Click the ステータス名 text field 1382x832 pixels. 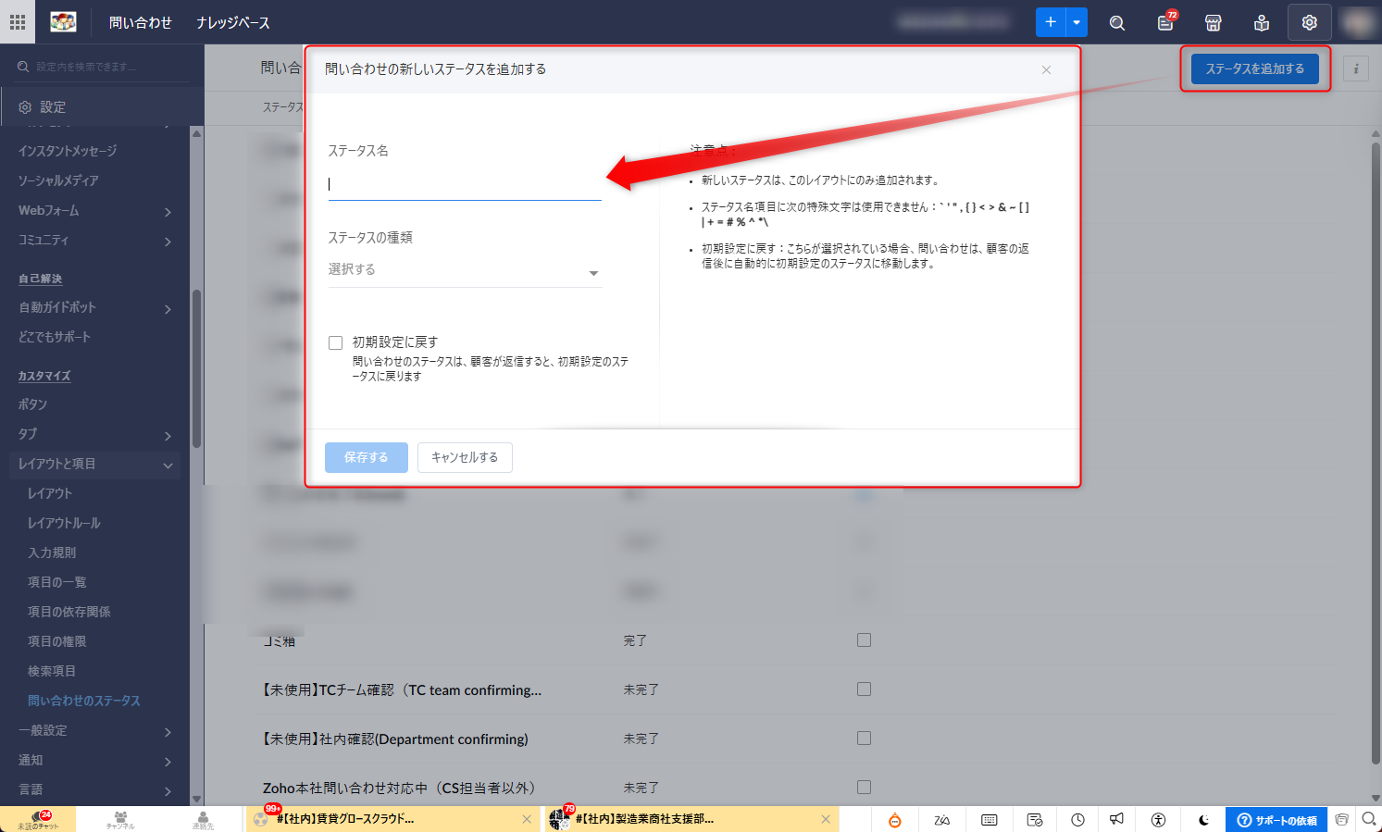[x=465, y=184]
